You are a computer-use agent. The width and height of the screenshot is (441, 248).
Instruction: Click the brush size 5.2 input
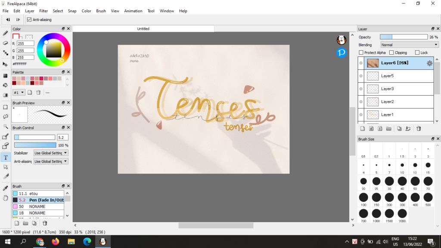click(x=62, y=137)
